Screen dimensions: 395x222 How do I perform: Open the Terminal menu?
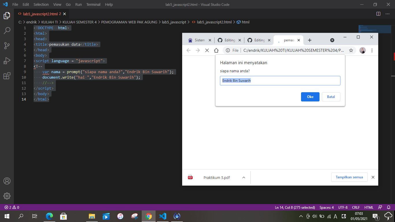click(x=93, y=4)
